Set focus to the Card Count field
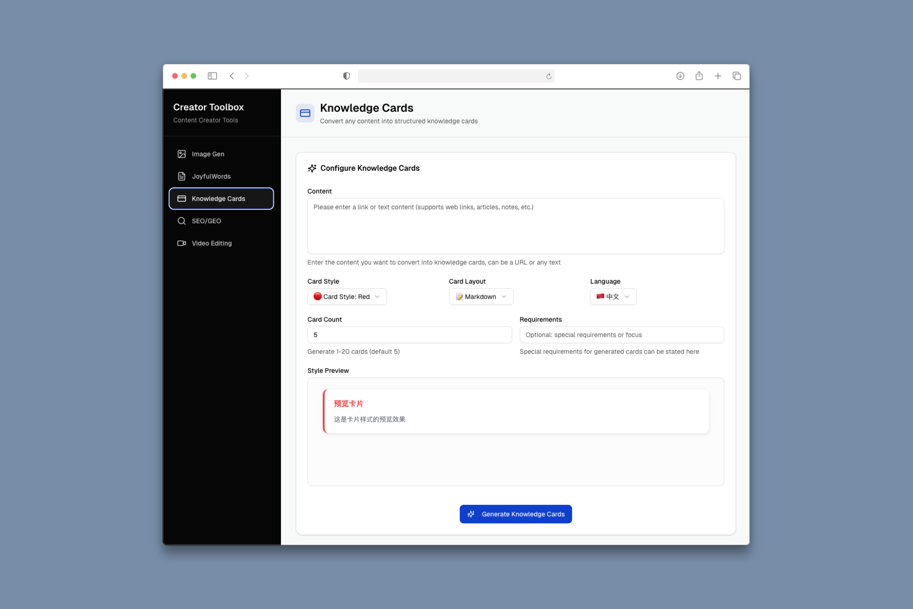This screenshot has width=913, height=609. [409, 334]
